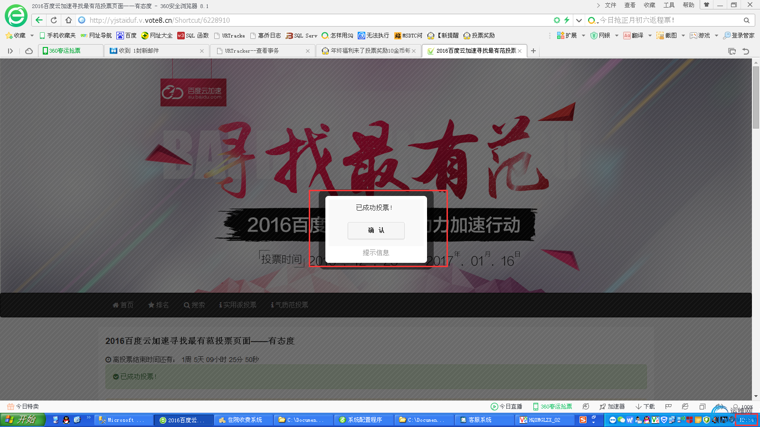Viewport: 760px width, 427px height.
Task: Open the MSDTC问 bookmark
Action: (x=408, y=36)
